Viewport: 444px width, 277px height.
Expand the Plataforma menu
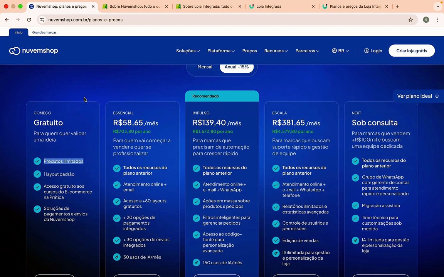pos(221,51)
